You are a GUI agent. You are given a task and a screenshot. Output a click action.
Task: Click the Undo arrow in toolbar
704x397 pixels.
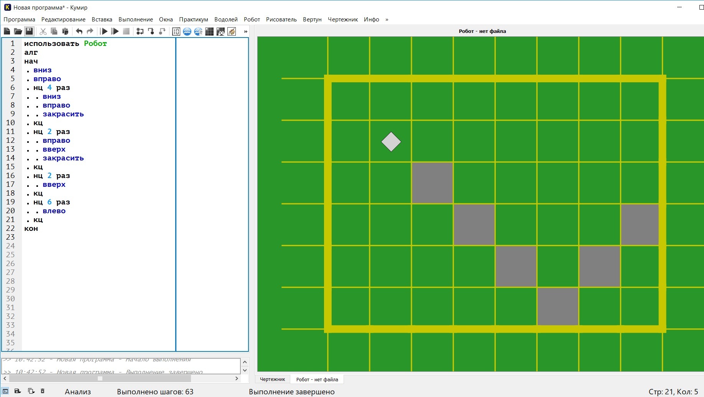(x=79, y=31)
